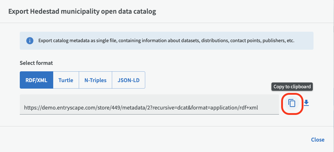The width and height of the screenshot is (334, 152).
Task: Click the export URL text field
Action: (x=149, y=107)
